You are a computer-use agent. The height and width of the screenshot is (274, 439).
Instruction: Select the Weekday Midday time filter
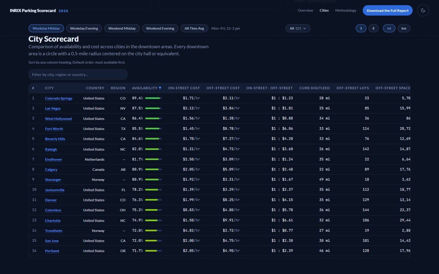click(46, 28)
